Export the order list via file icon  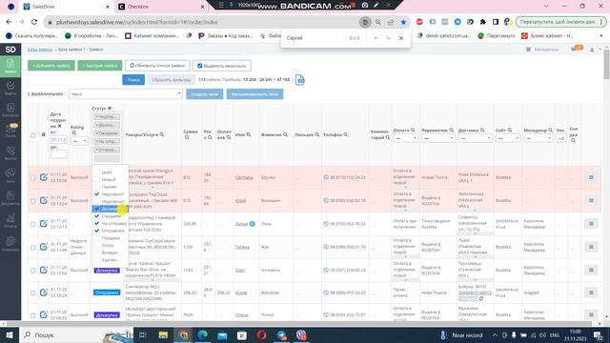[x=300, y=80]
